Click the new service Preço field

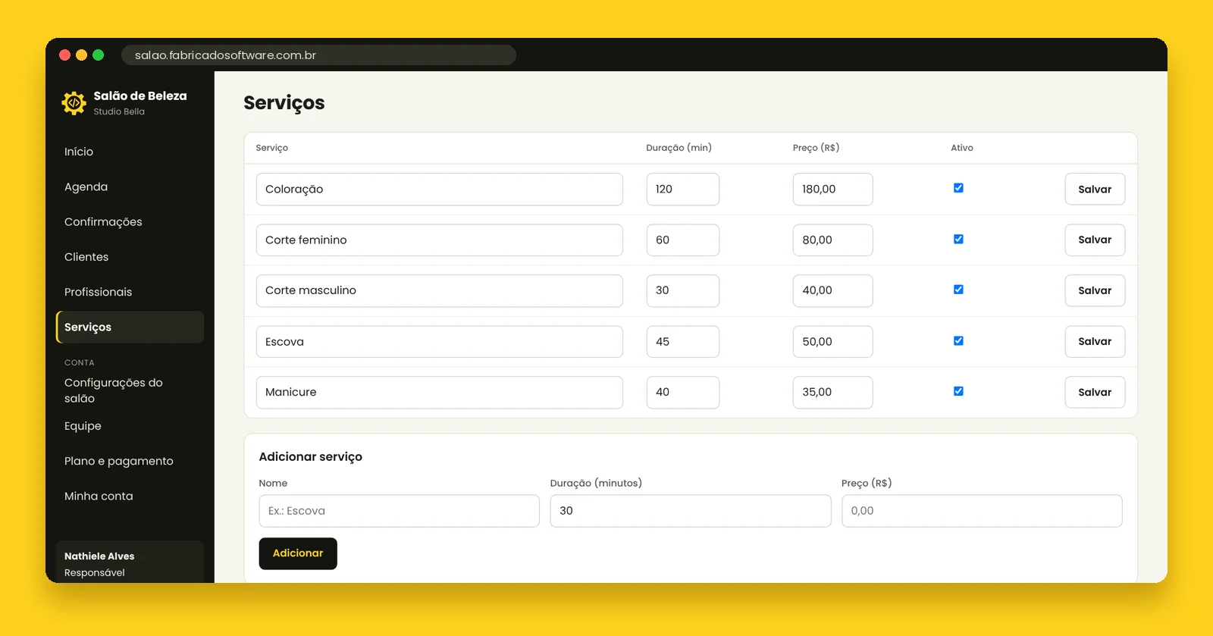(x=982, y=511)
